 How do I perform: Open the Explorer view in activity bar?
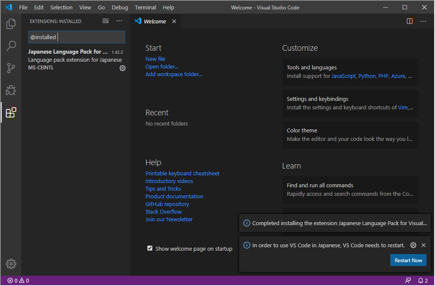(x=11, y=24)
